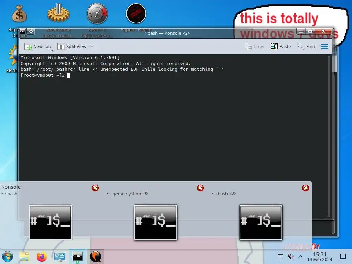Viewport: 352px width, 264px height.
Task: Open the Kevin PC Optimizer gauge icon
Action: [x=97, y=13]
